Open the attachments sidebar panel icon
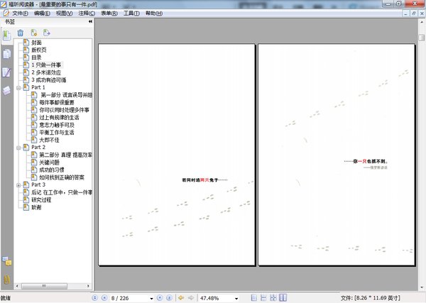 point(7,279)
